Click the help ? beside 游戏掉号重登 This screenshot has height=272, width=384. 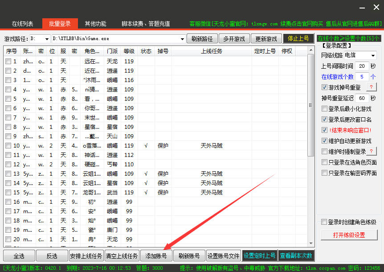click(x=371, y=87)
